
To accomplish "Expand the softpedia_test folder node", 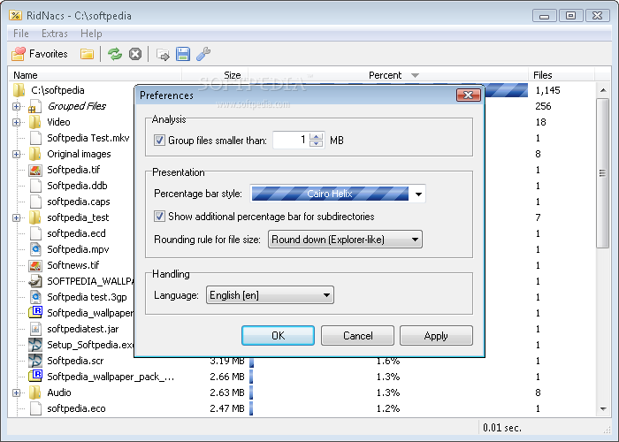I will point(16,217).
